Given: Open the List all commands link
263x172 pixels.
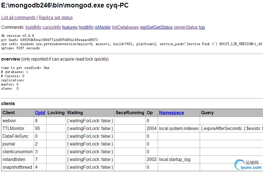Looking at the screenshot, I should pos(18,18).
